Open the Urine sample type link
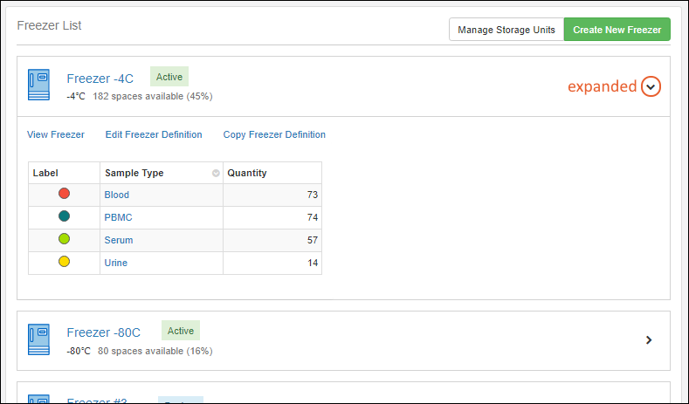689x404 pixels. 116,263
